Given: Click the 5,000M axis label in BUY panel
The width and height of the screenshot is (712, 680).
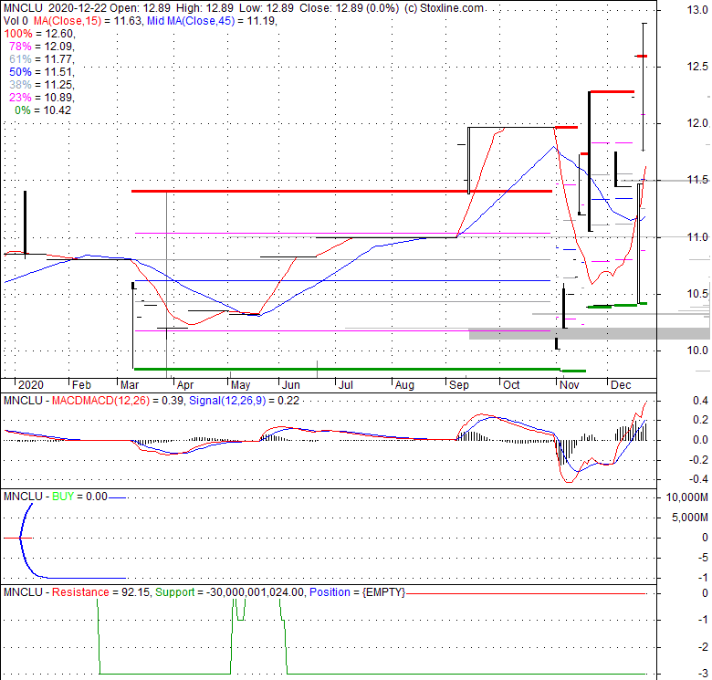Looking at the screenshot, I should coord(690,518).
